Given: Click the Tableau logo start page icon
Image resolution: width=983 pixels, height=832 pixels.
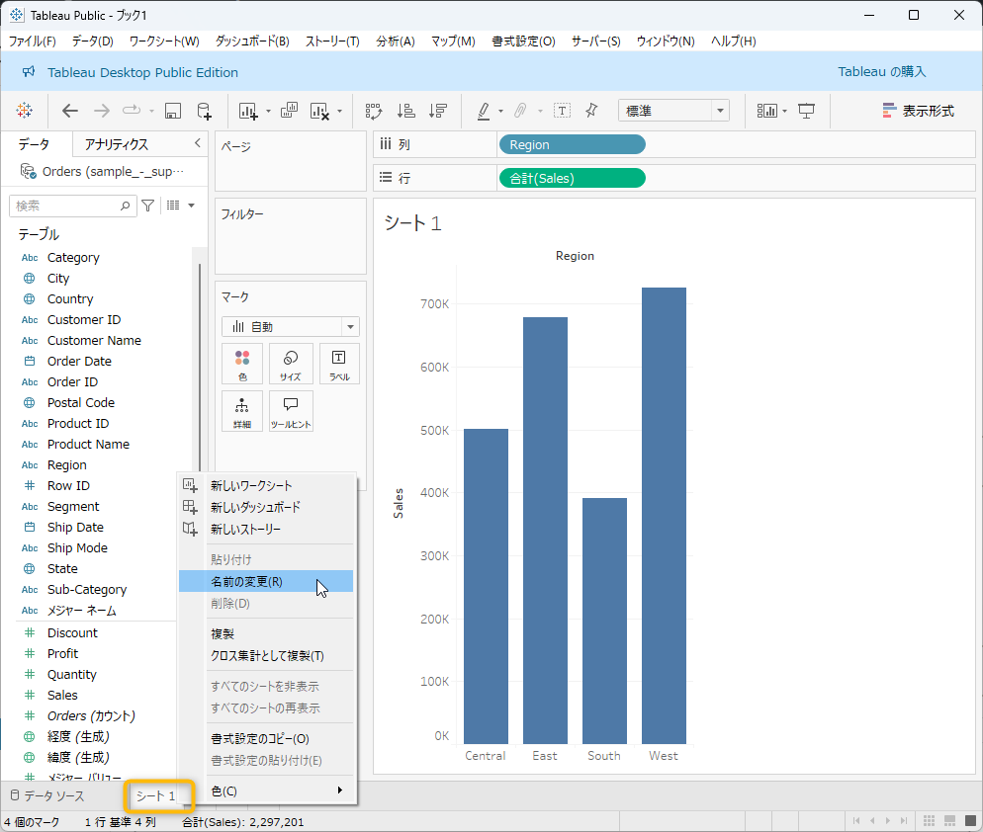Looking at the screenshot, I should tap(25, 111).
